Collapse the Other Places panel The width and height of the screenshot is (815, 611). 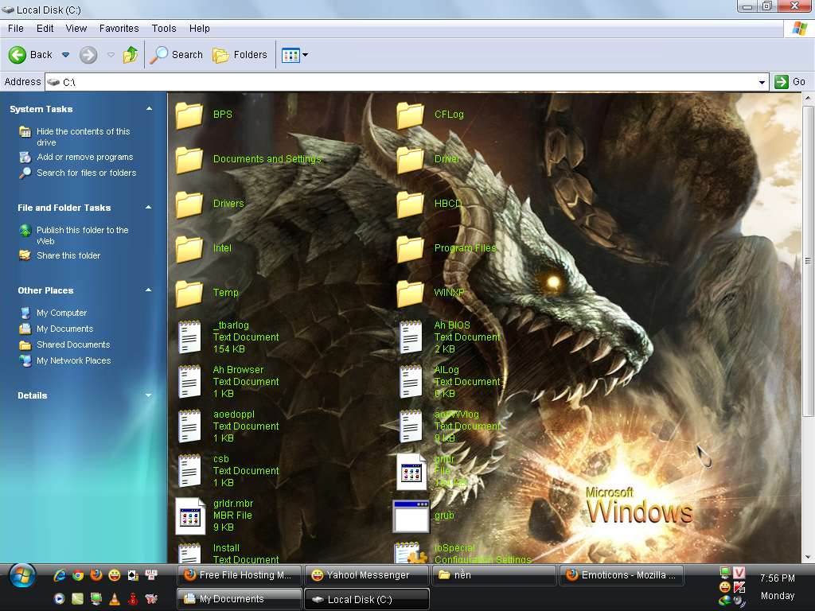pos(149,290)
